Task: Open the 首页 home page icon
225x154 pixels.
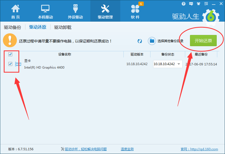Action: pyautogui.click(x=15, y=8)
